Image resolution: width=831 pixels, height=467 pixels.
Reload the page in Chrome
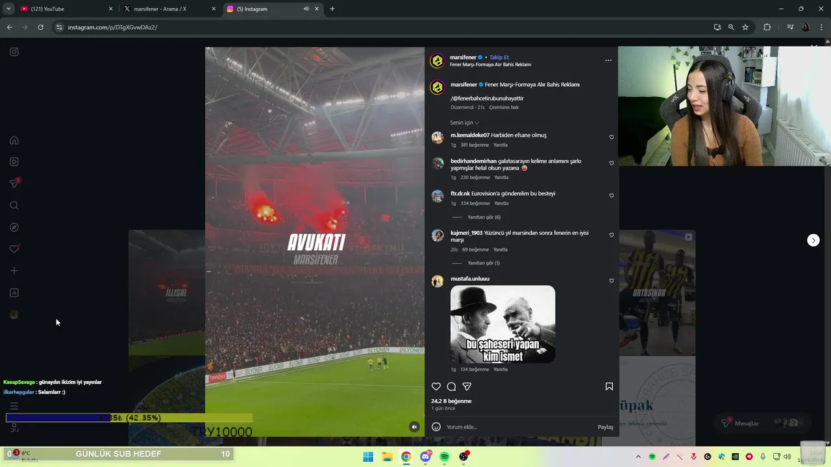40,27
